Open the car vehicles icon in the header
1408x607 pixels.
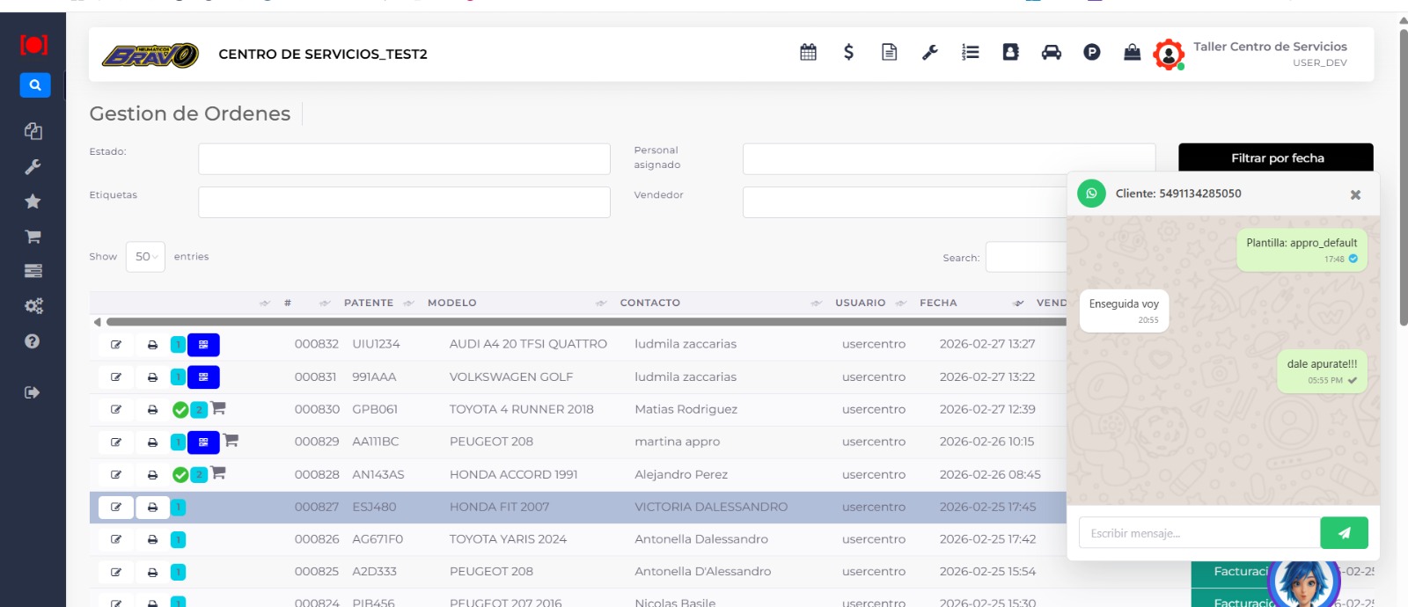[x=1051, y=53]
